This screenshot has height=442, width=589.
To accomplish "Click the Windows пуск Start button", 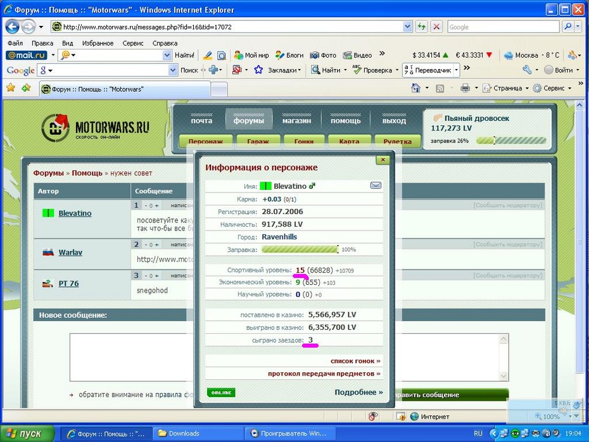I will coord(27,434).
